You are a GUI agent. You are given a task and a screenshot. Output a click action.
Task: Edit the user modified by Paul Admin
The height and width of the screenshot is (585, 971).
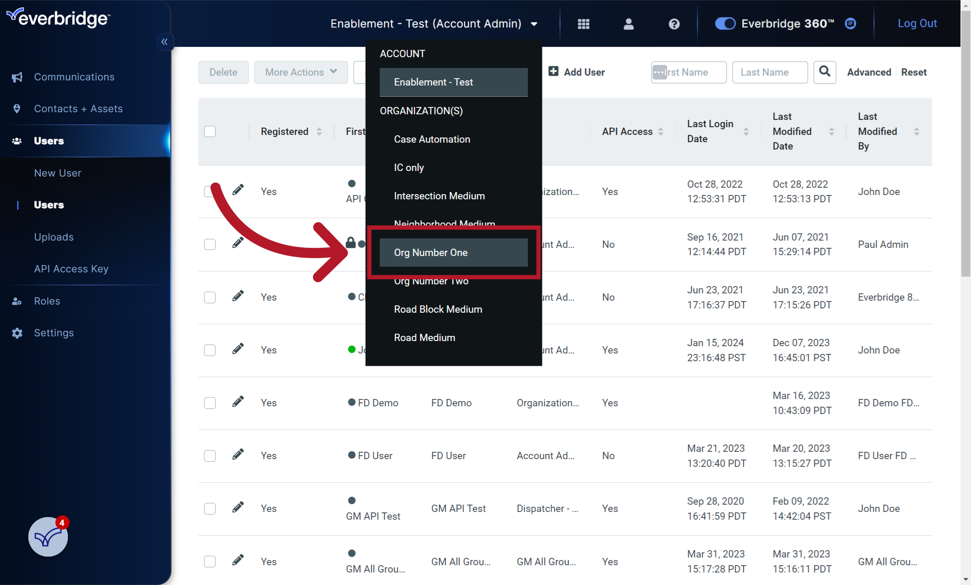coord(238,243)
